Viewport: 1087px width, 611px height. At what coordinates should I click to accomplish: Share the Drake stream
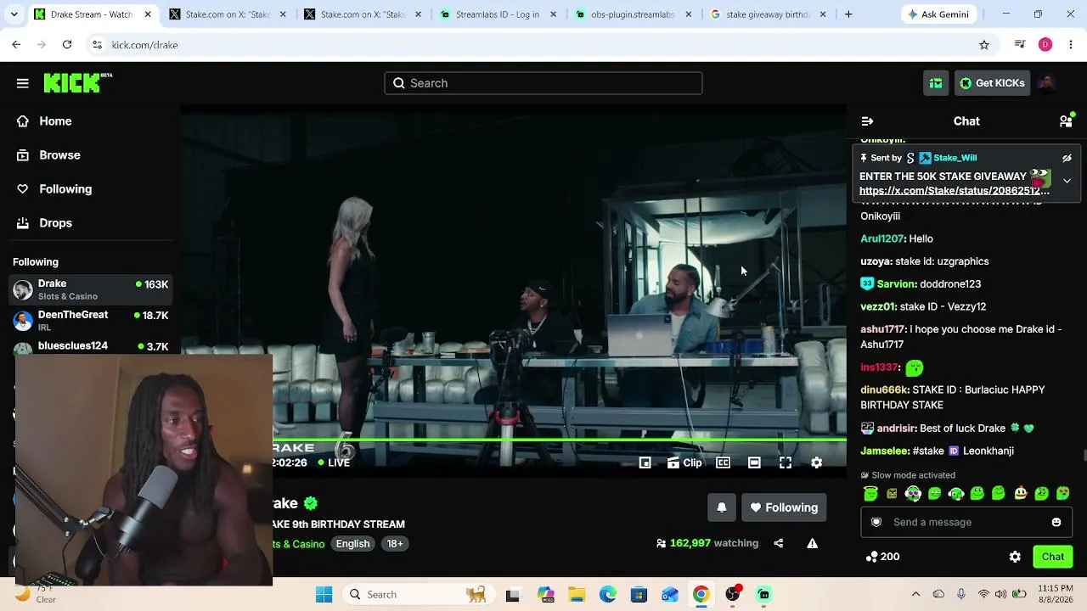(779, 543)
